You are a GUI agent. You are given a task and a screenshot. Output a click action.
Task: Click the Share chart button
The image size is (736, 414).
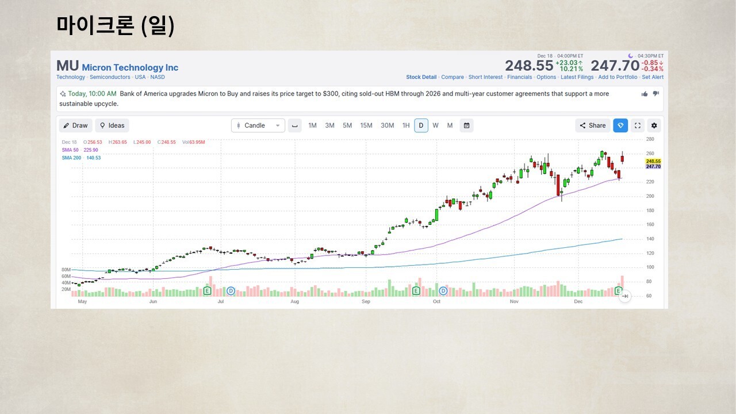[593, 125]
